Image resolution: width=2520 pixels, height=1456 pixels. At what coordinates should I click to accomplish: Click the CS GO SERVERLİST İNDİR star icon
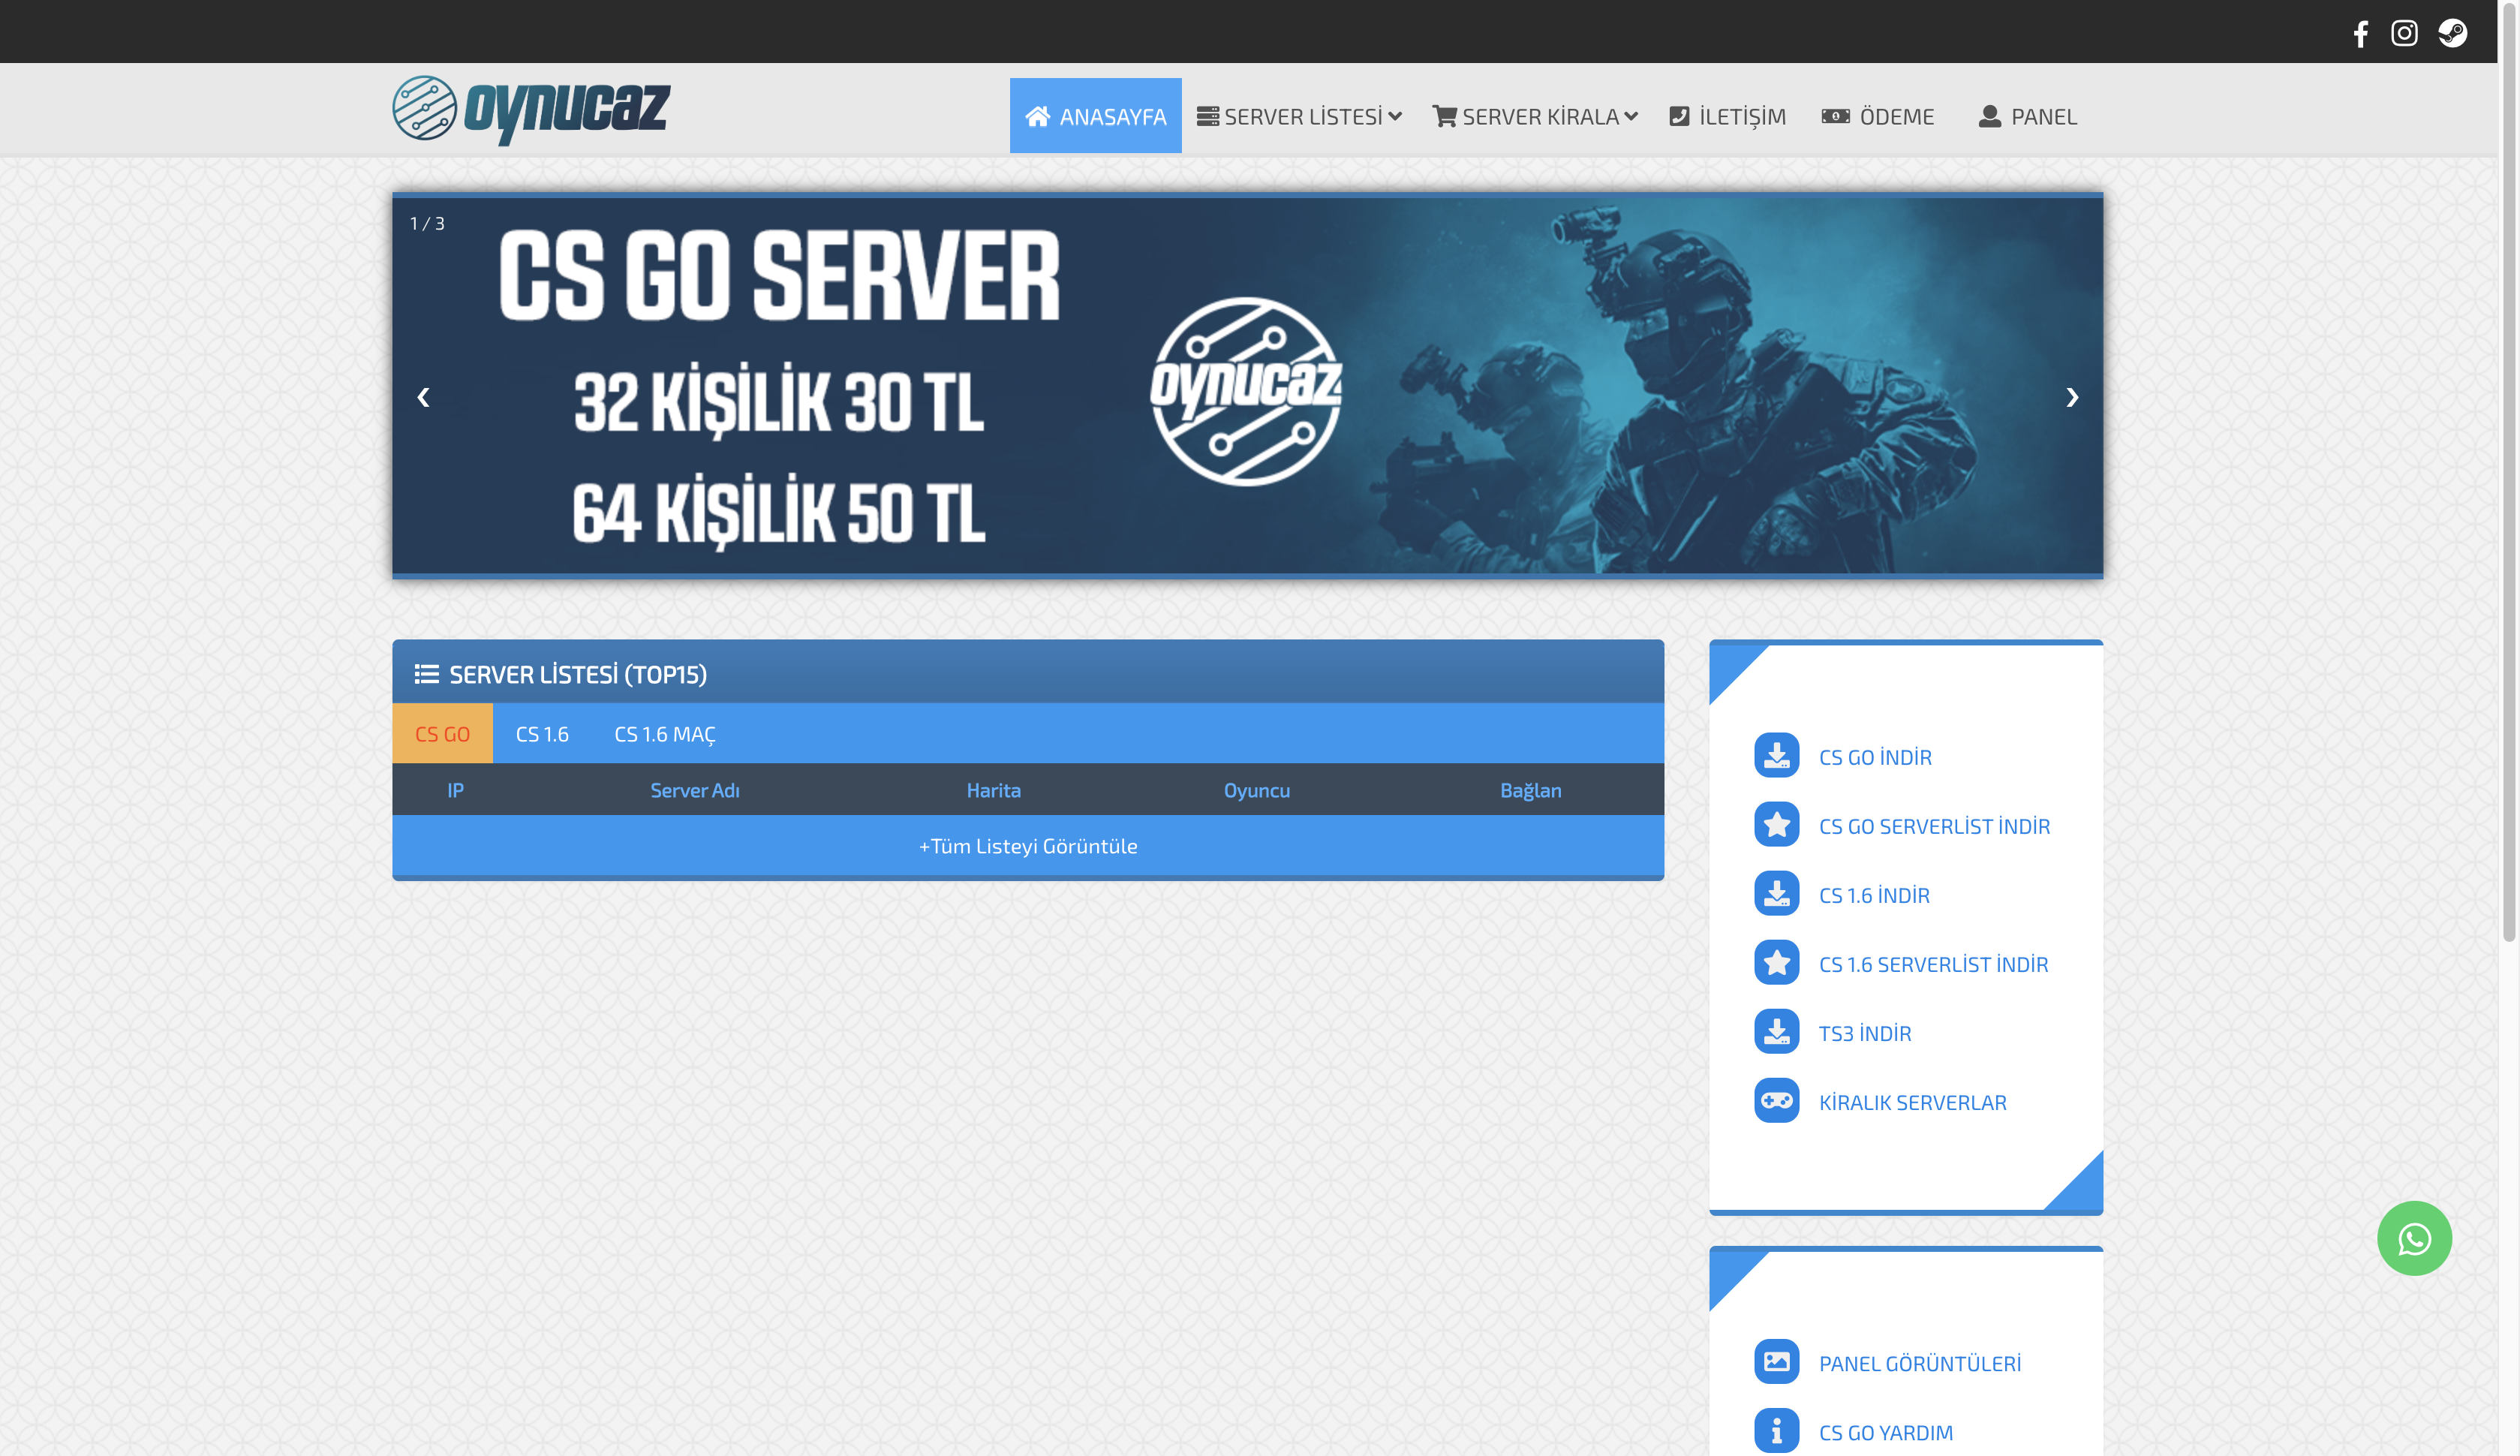1776,825
